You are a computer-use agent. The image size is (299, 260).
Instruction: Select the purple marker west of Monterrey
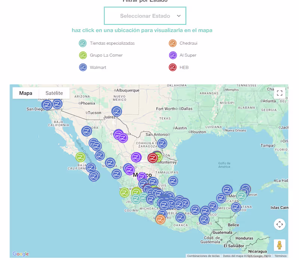click(136, 157)
